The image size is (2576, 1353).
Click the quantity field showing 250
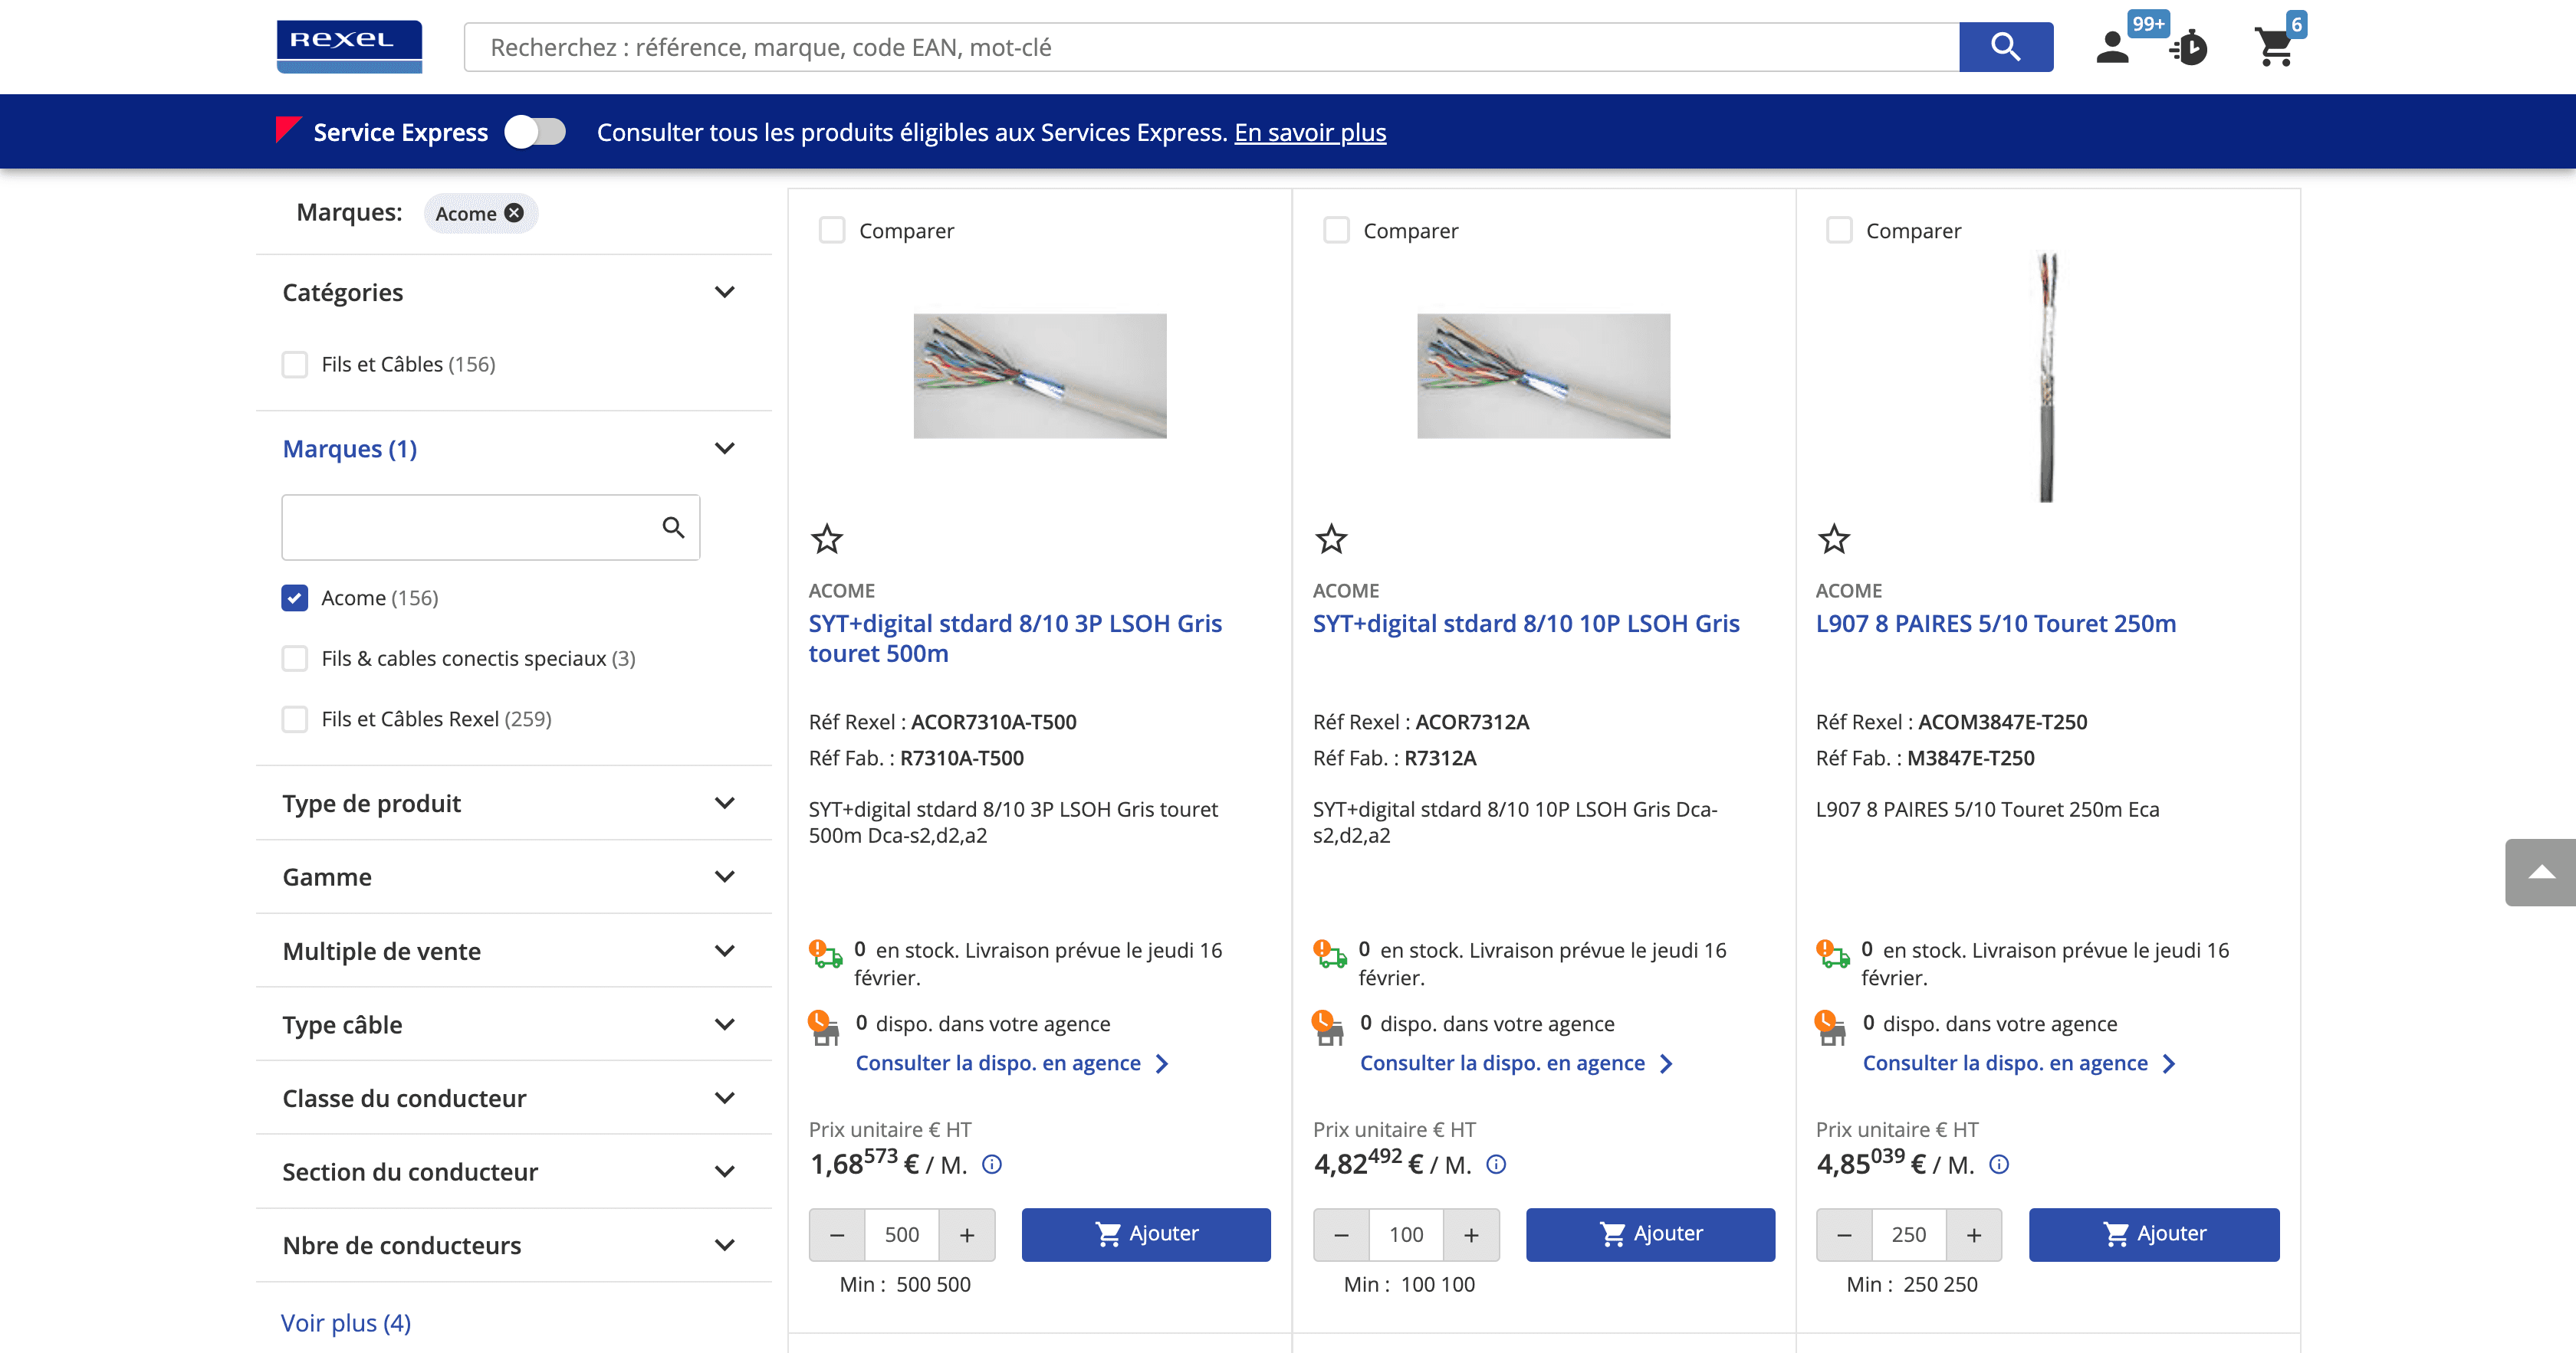point(1909,1235)
